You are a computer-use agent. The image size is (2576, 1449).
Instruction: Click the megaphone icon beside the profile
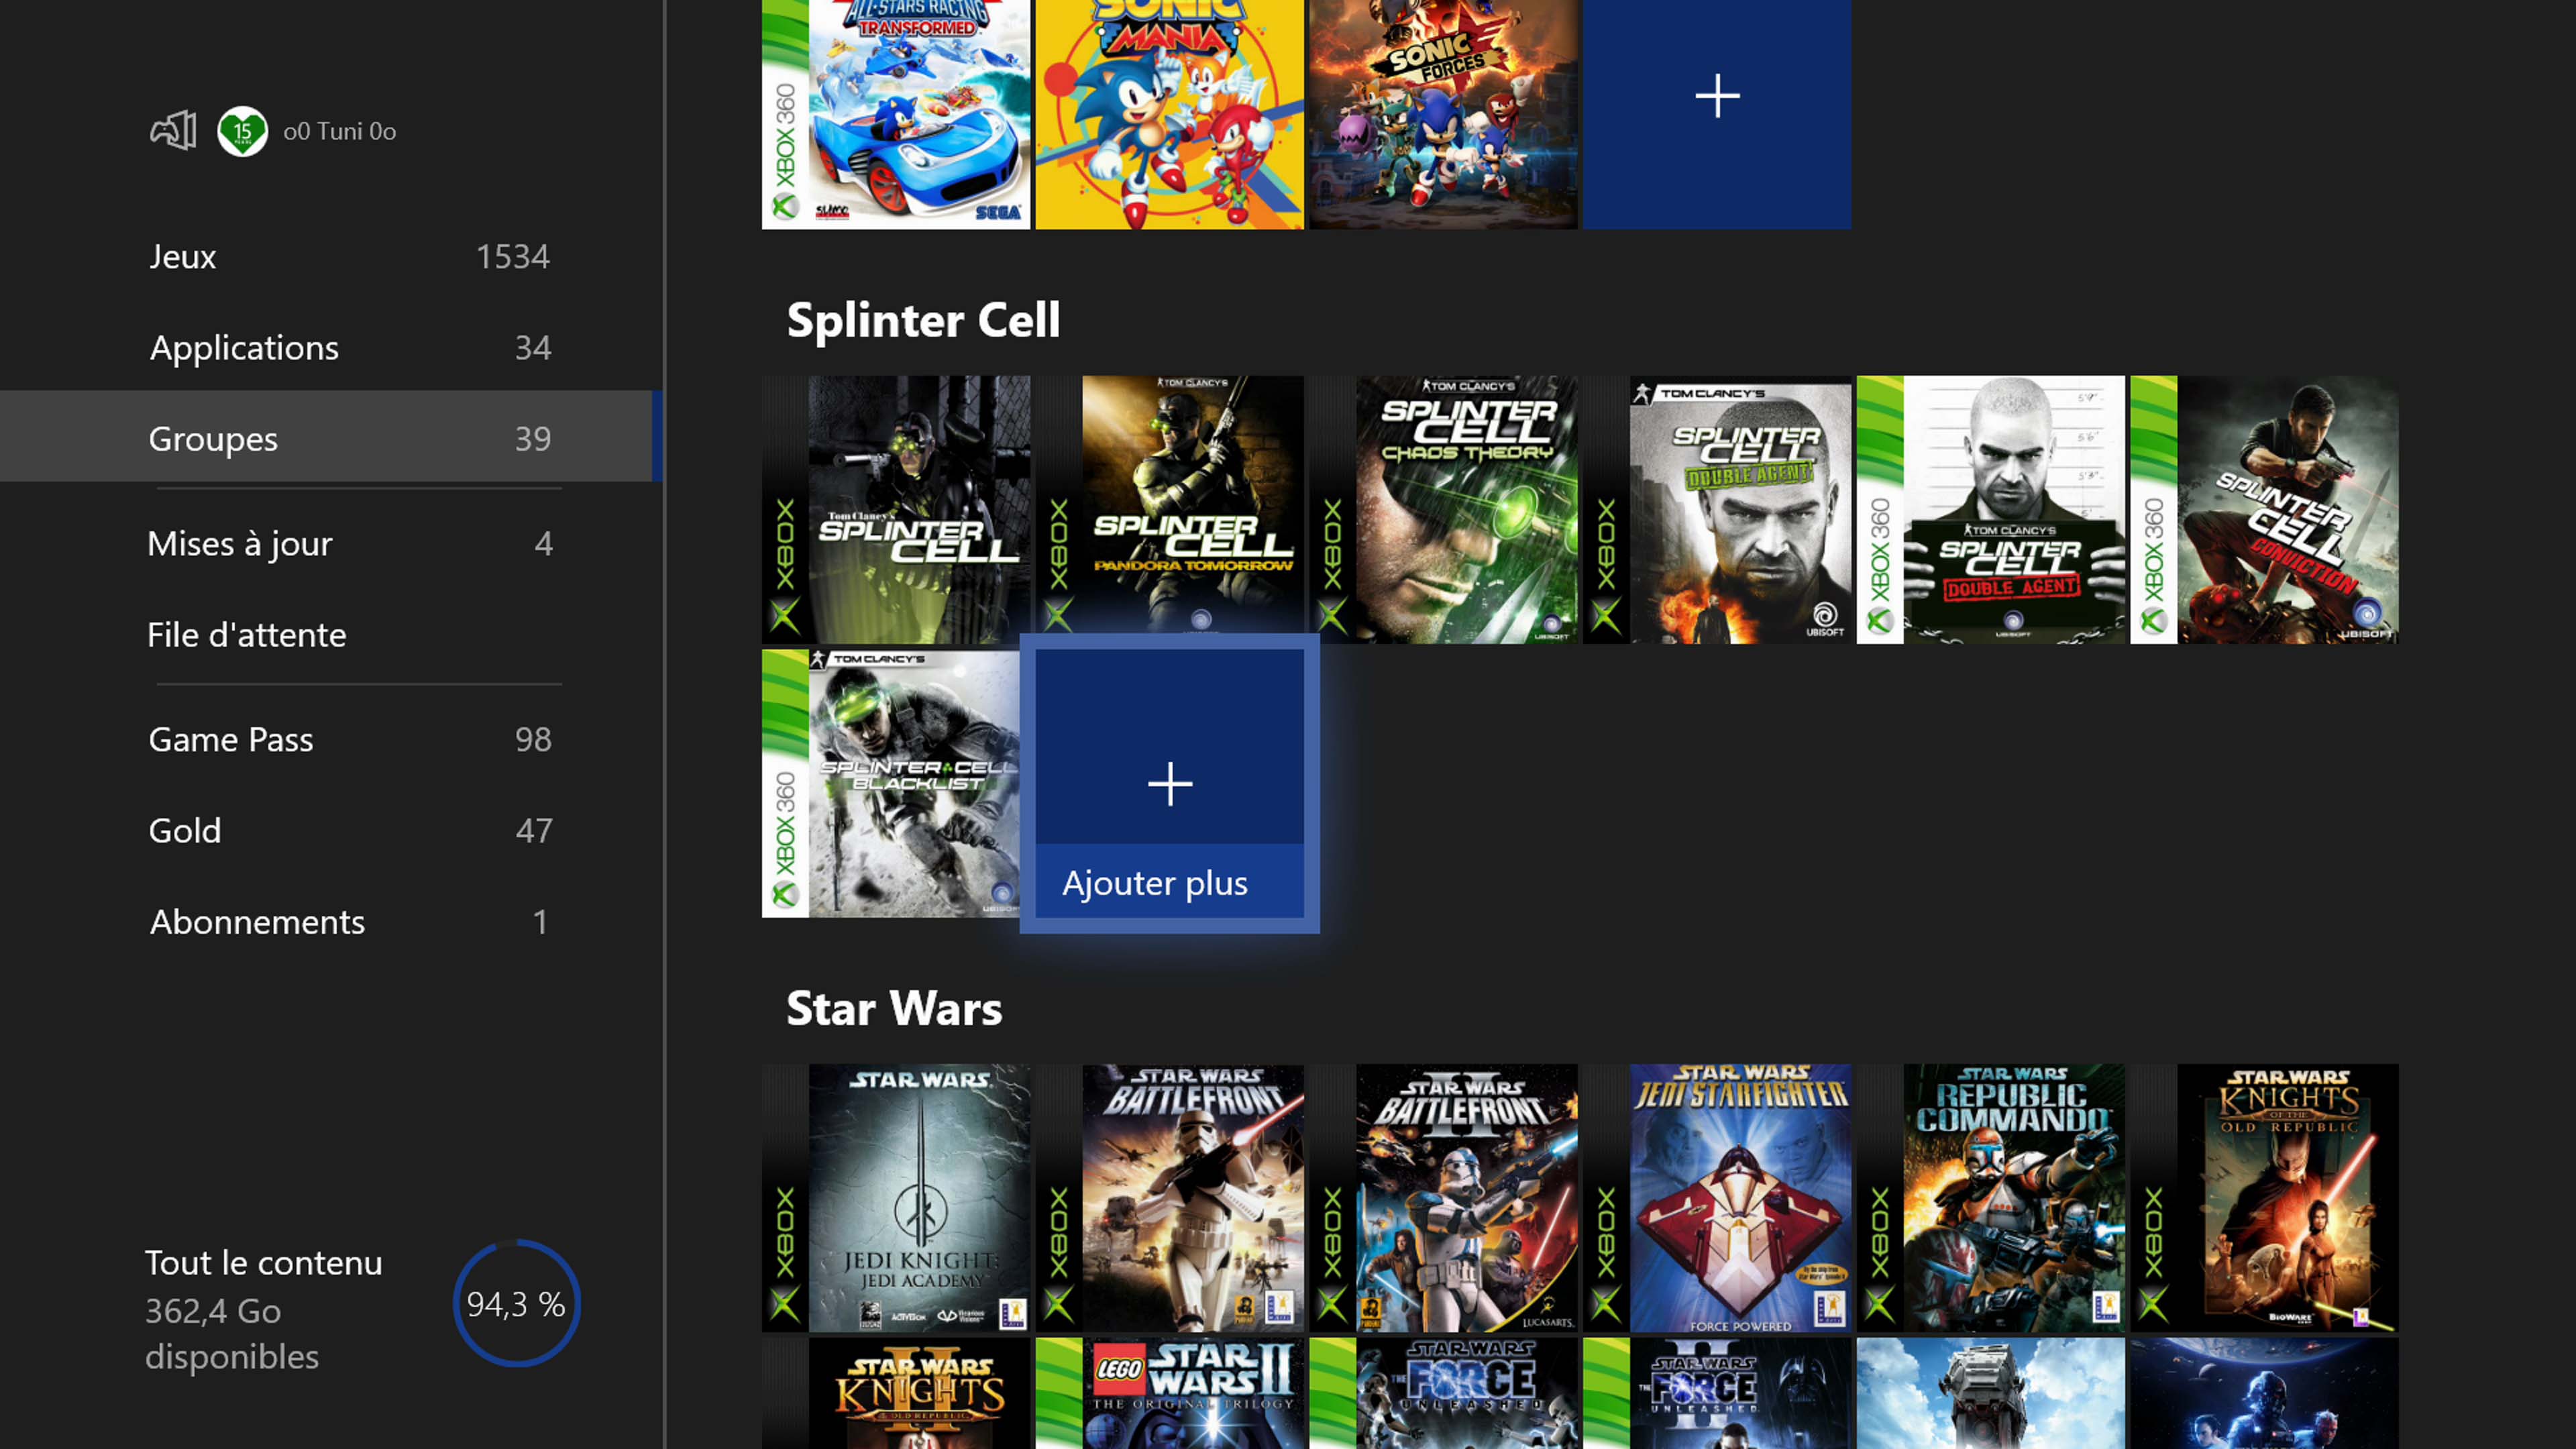point(173,131)
